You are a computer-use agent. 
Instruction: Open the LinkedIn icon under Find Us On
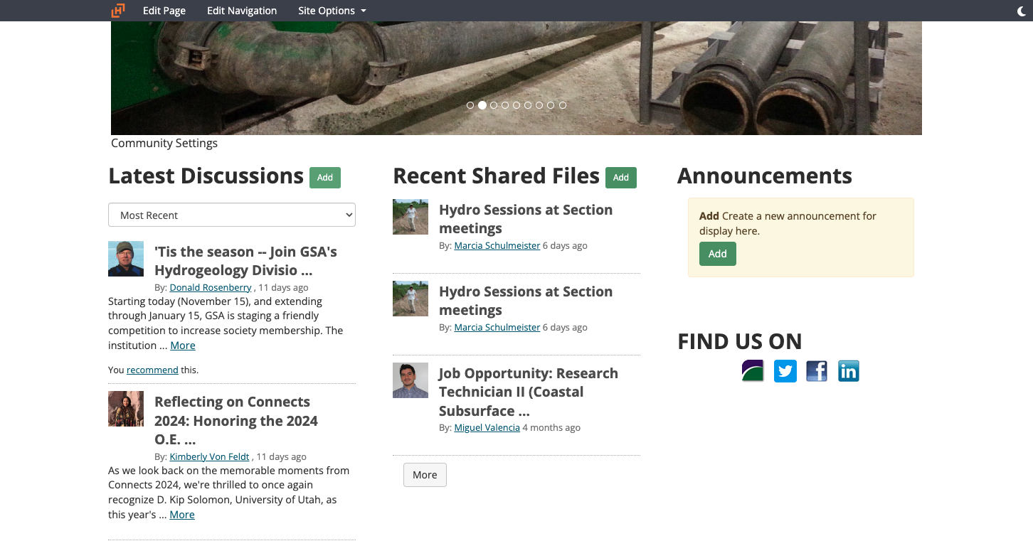(849, 371)
